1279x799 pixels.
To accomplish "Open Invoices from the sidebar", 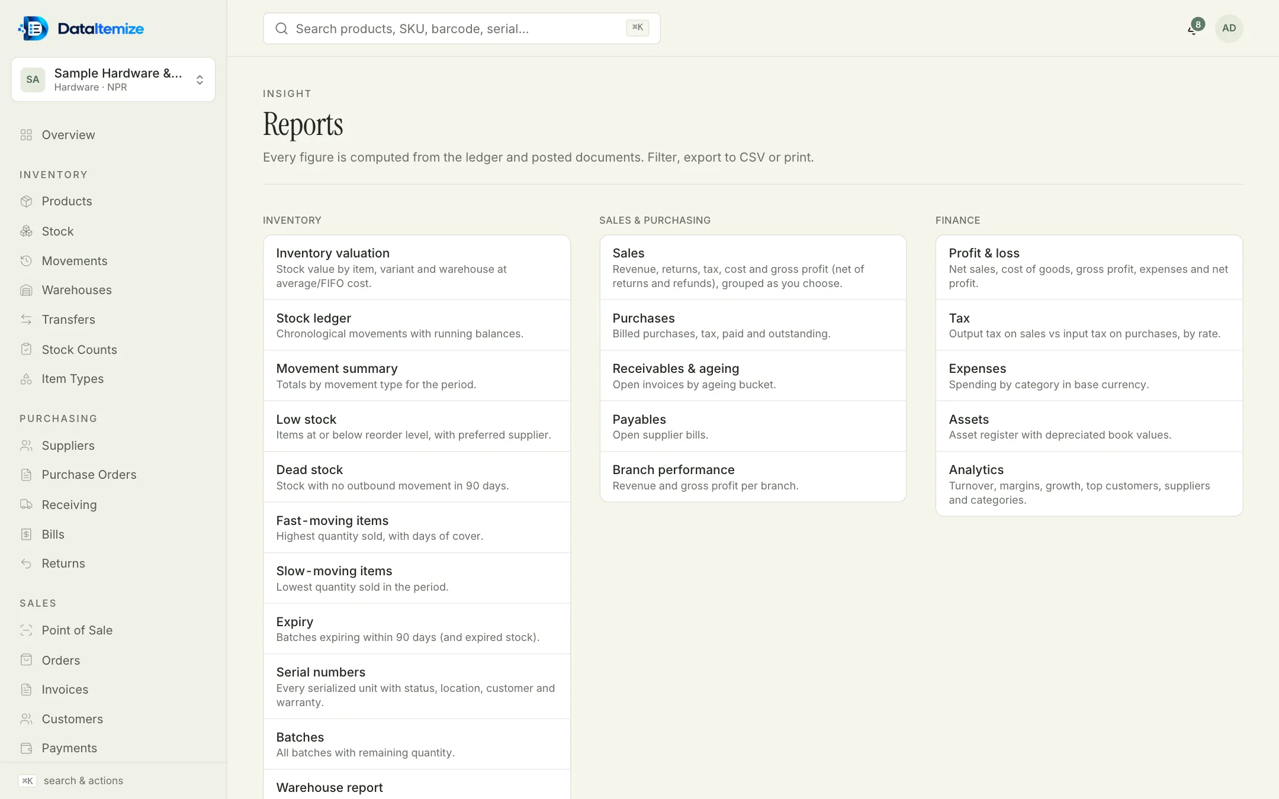I will (65, 690).
